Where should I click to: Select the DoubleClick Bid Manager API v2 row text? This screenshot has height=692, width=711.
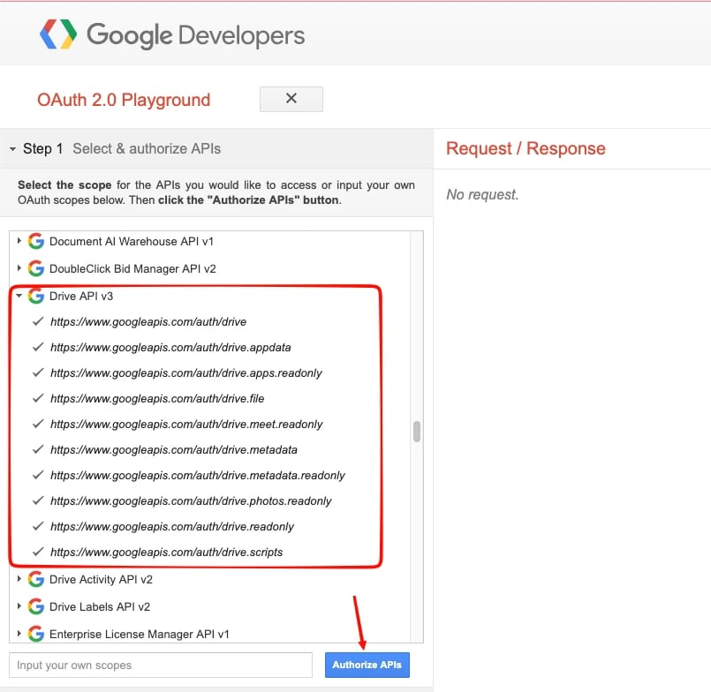[132, 268]
